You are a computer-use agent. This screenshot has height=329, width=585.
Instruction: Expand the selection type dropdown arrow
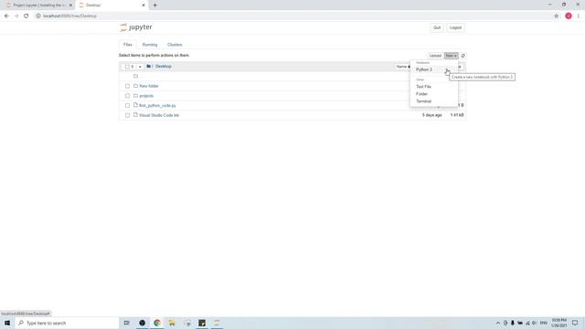click(140, 67)
